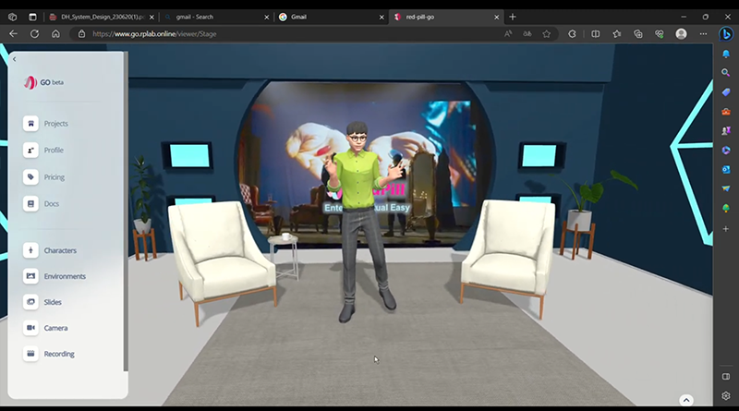Click the address bar URL field

(x=277, y=33)
